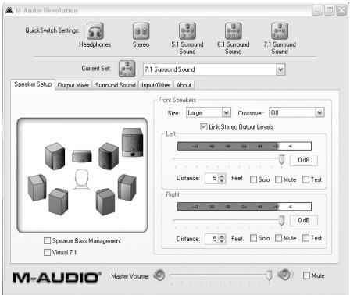The width and height of the screenshot is (350, 295).
Task: Click the rear right speaker in diagram
Action: [x=105, y=202]
